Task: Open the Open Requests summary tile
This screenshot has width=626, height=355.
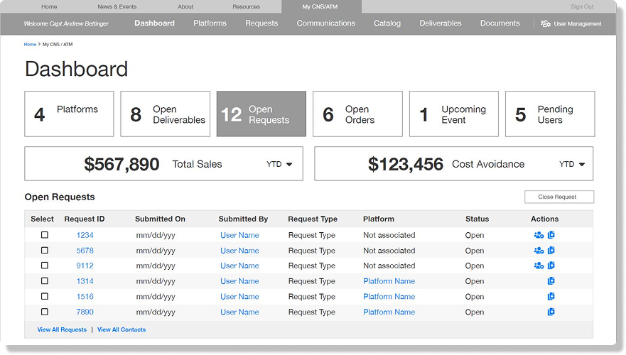Action: (x=261, y=114)
